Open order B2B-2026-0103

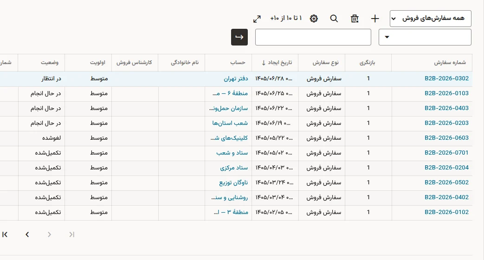(x=446, y=93)
